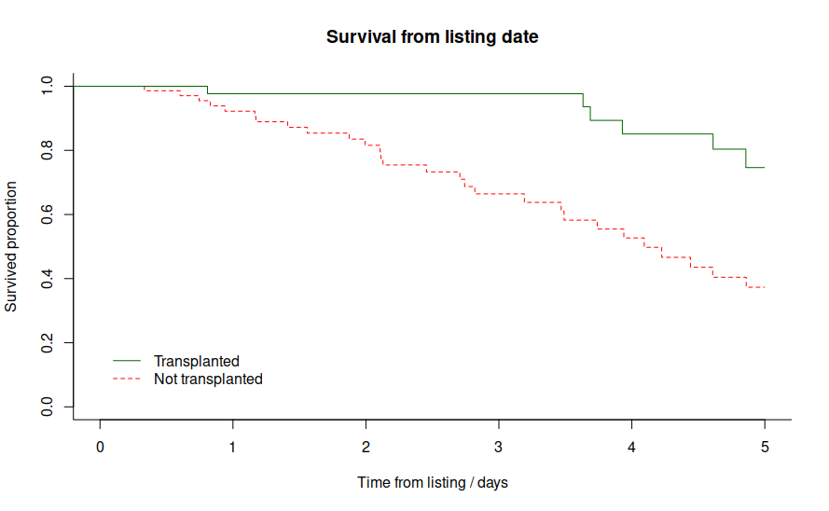Click the right end of the red dashed curve
Image resolution: width=829 pixels, height=511 pixels.
tap(764, 287)
